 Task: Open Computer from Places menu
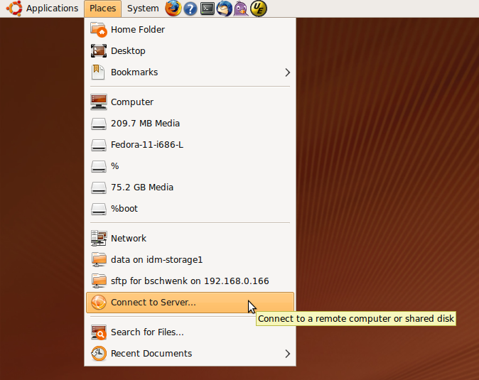(x=190, y=102)
